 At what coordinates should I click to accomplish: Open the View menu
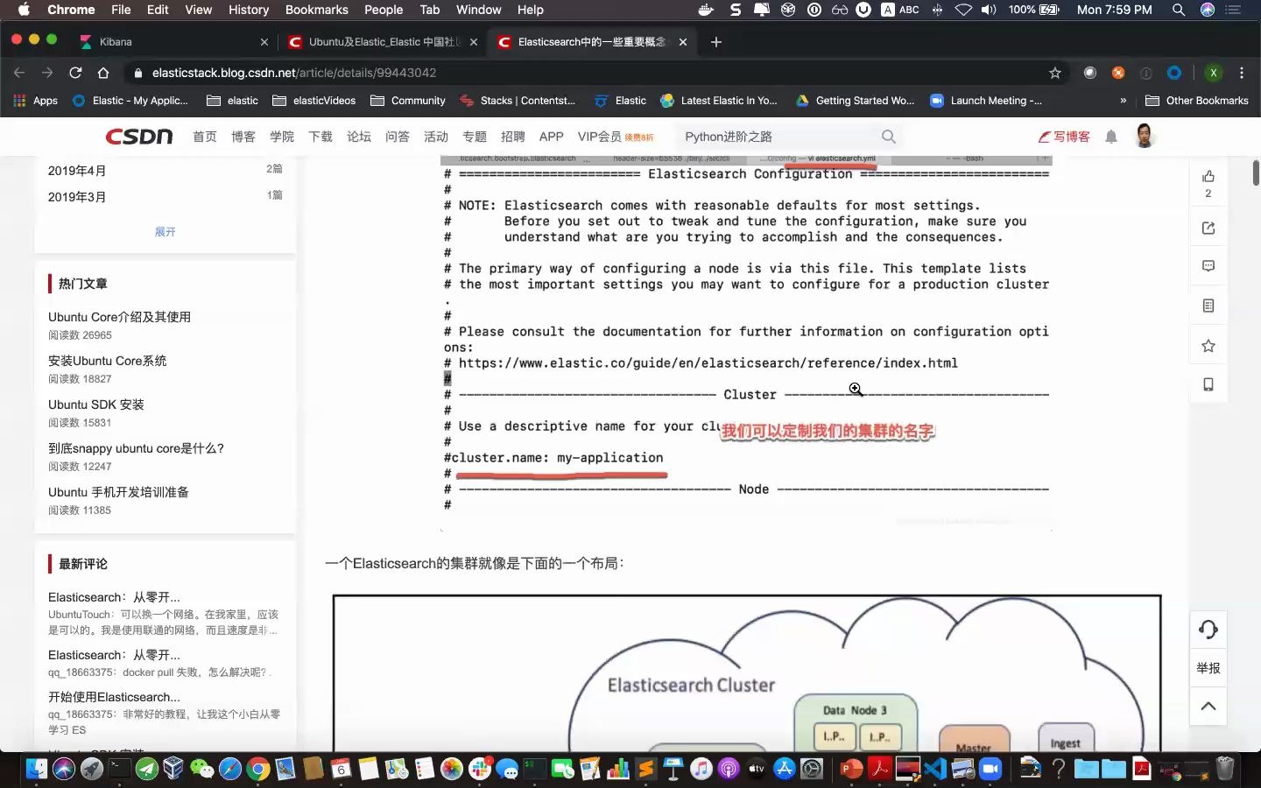(199, 10)
